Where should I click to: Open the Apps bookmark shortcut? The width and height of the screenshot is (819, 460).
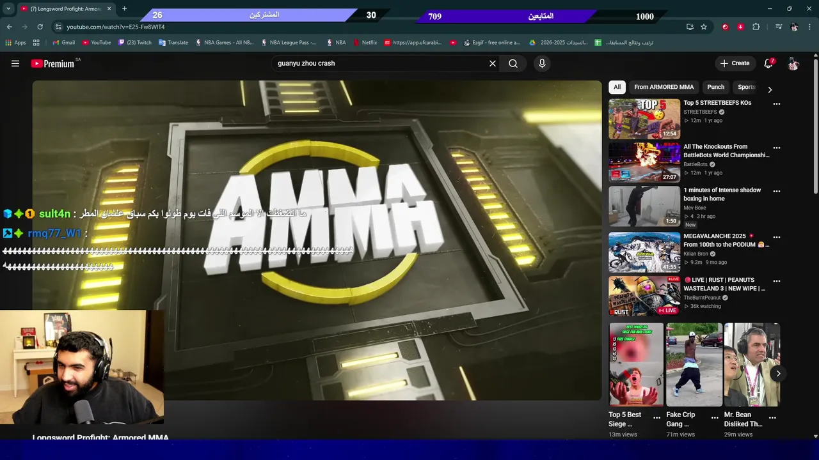coord(16,43)
